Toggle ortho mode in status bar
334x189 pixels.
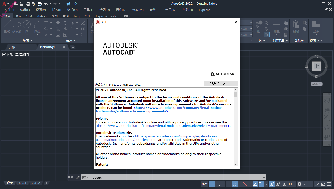pyautogui.click(x=229, y=184)
